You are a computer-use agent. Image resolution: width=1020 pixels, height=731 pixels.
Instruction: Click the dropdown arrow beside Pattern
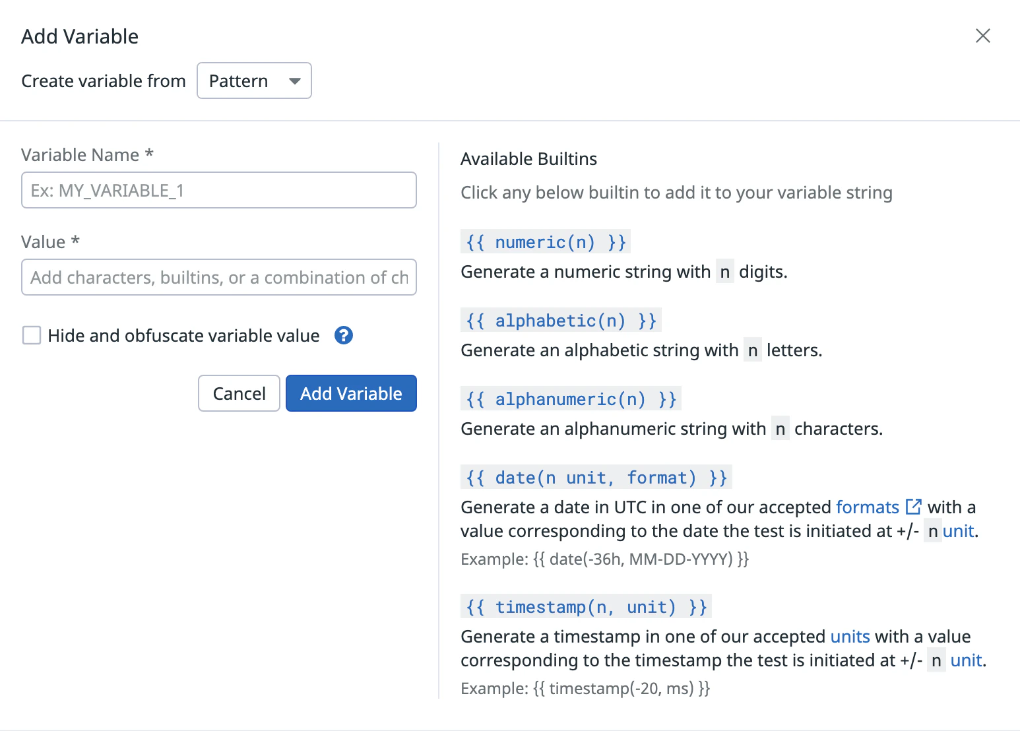pyautogui.click(x=295, y=81)
